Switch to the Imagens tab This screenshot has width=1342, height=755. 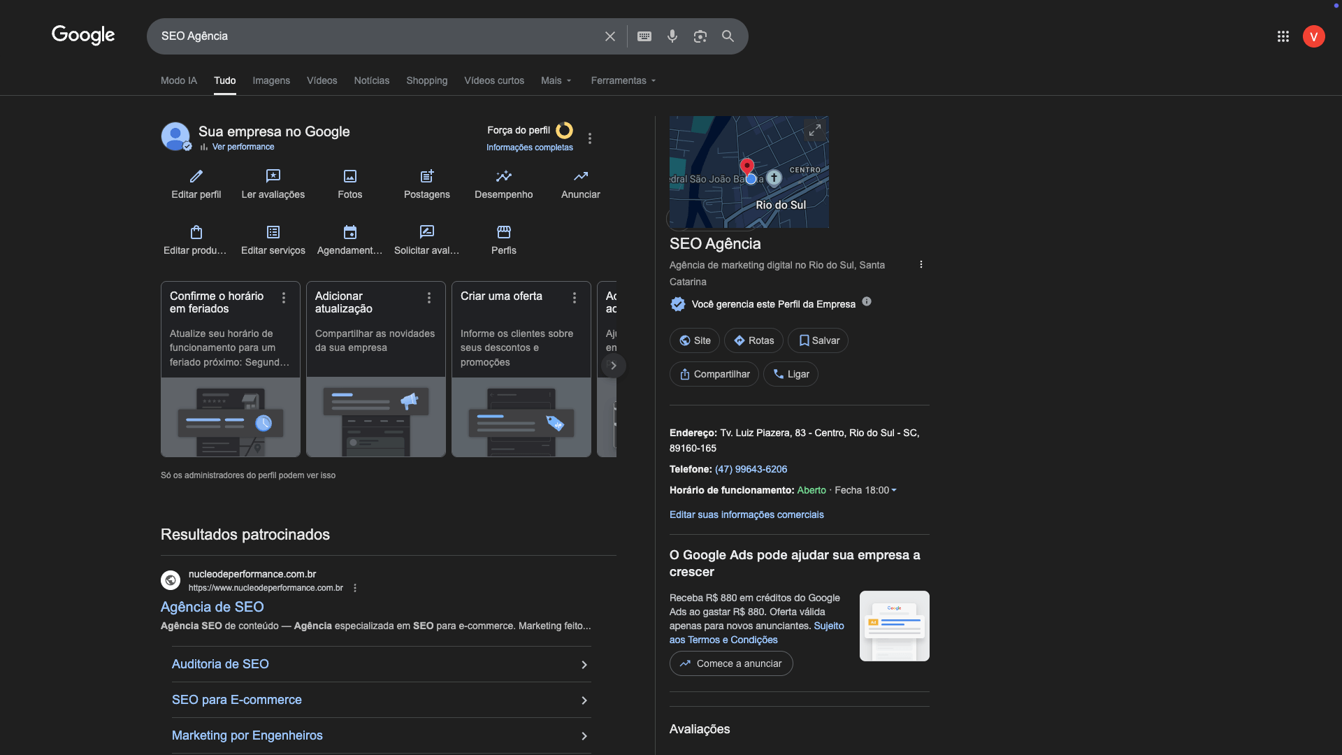coord(271,81)
